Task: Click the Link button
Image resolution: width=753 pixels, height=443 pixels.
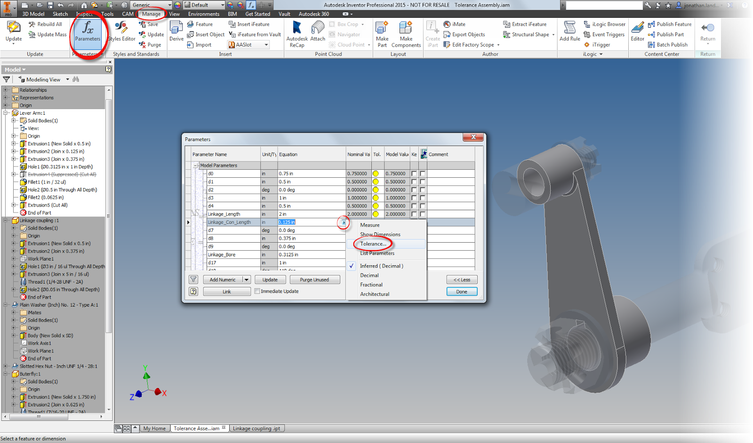Action: coord(227,292)
